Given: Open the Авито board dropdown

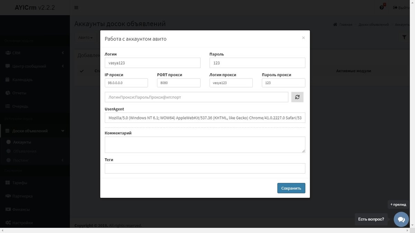Looking at the screenshot, I should pos(85,37).
